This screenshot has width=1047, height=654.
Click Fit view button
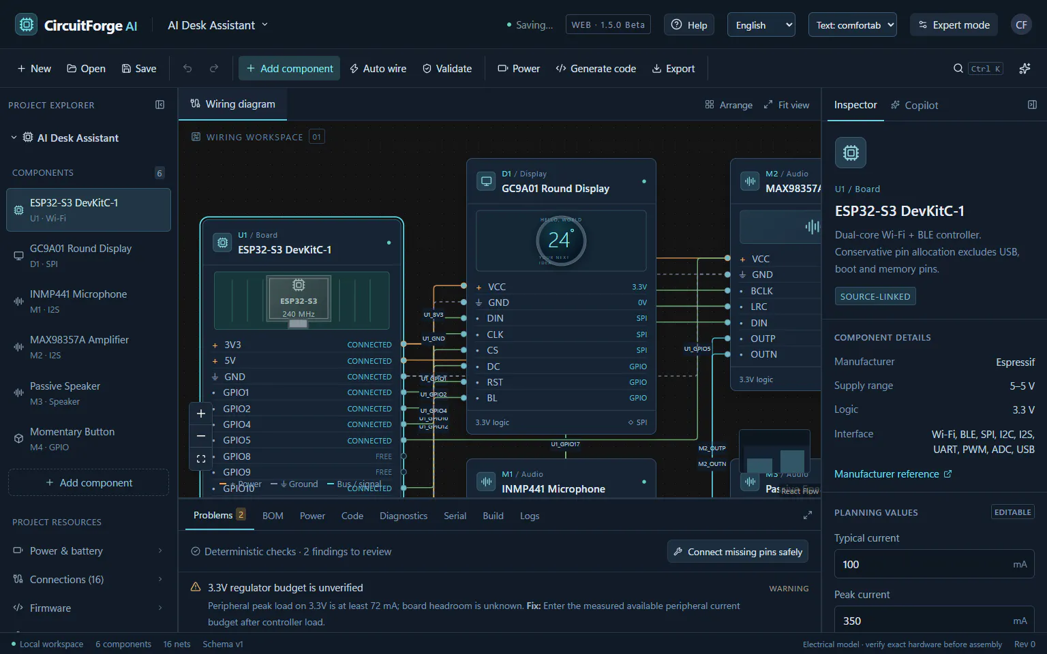(x=787, y=105)
